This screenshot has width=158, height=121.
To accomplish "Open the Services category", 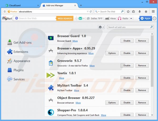I will [x=16, y=79].
